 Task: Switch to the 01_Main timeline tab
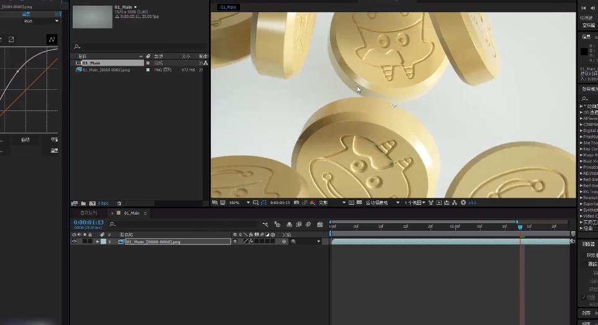(132, 213)
